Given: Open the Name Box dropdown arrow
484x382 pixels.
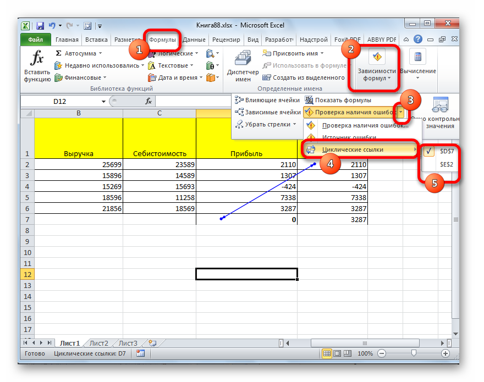Looking at the screenshot, I should coord(103,102).
